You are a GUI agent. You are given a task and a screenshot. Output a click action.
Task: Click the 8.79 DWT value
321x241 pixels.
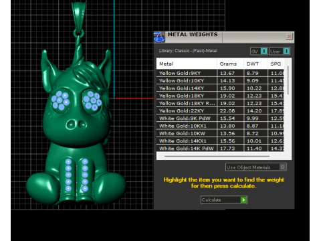point(252,73)
